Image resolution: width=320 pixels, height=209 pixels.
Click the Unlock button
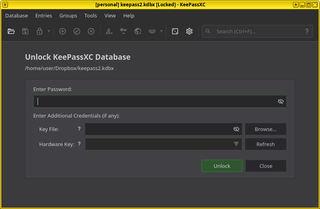(x=222, y=166)
